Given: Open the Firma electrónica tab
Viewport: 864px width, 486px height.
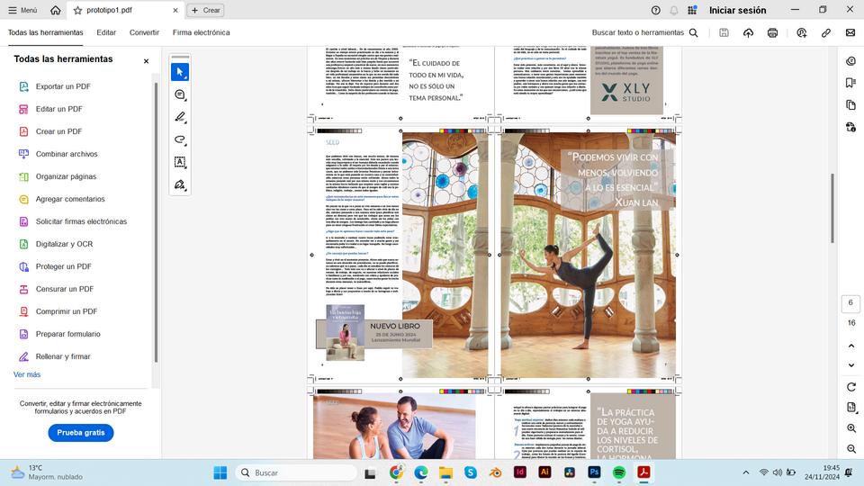Looking at the screenshot, I should (201, 32).
